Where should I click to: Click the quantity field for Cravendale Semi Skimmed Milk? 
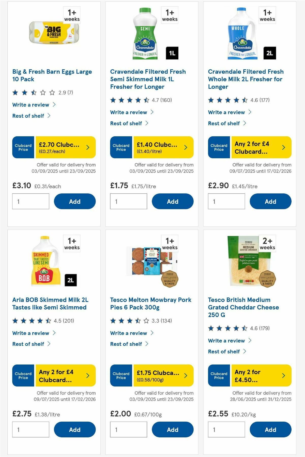129,201
